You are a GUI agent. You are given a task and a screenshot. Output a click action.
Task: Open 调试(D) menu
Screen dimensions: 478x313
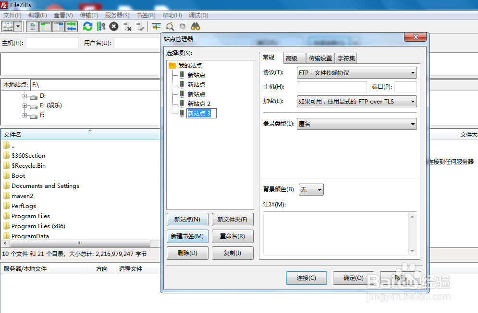(x=198, y=15)
